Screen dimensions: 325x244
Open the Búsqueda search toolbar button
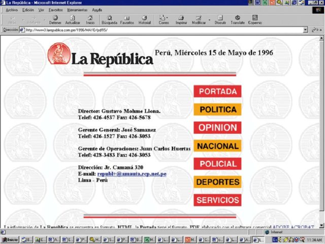(110, 20)
